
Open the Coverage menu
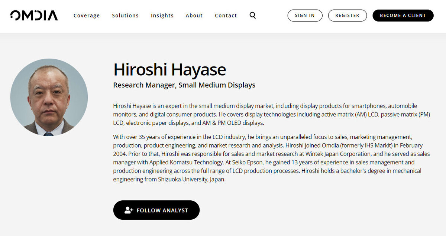87,16
